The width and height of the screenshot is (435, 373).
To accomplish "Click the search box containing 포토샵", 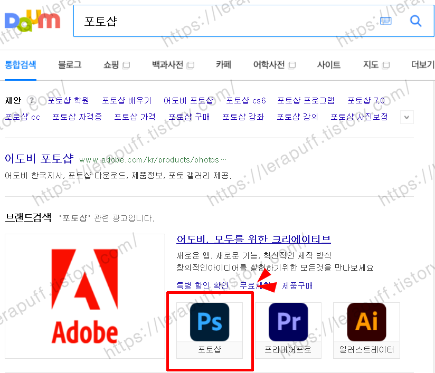I will pos(253,21).
